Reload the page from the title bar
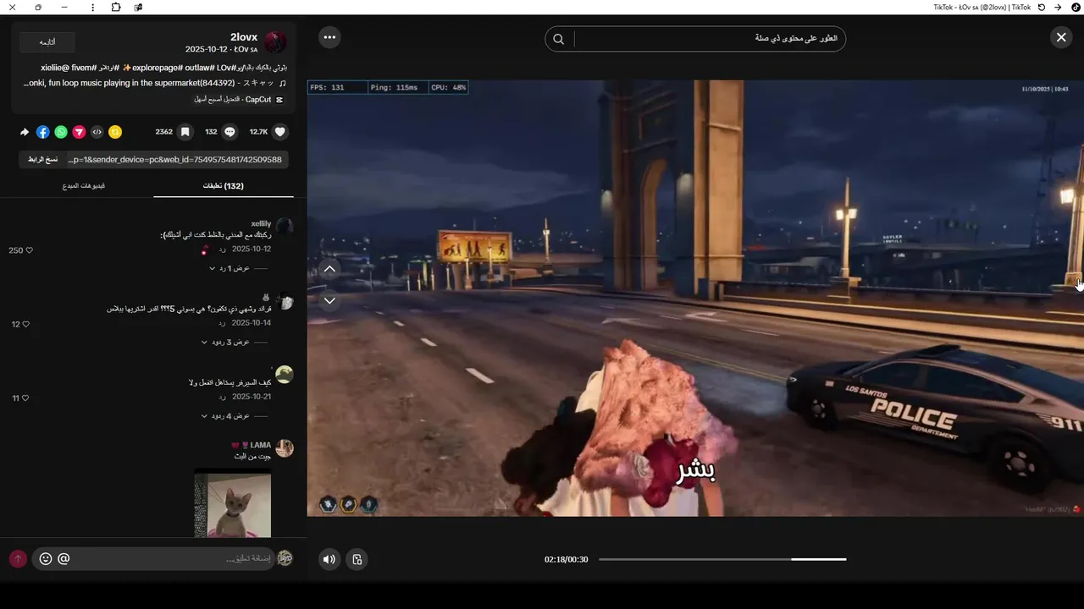 1042,7
